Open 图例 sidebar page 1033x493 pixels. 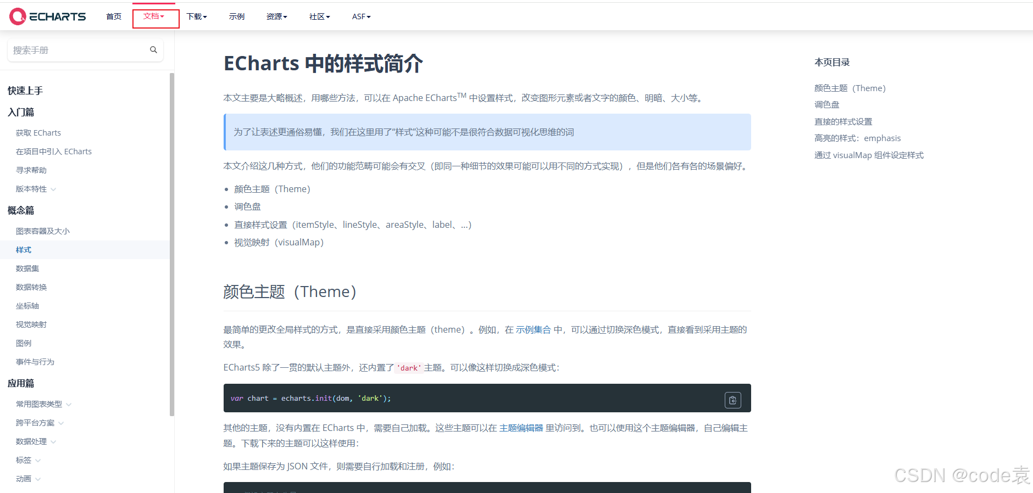[x=24, y=343]
